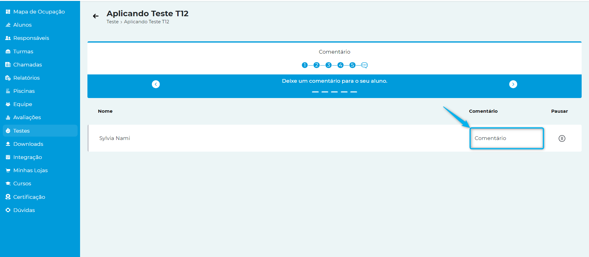Open the Chamadas menu item

point(40,65)
